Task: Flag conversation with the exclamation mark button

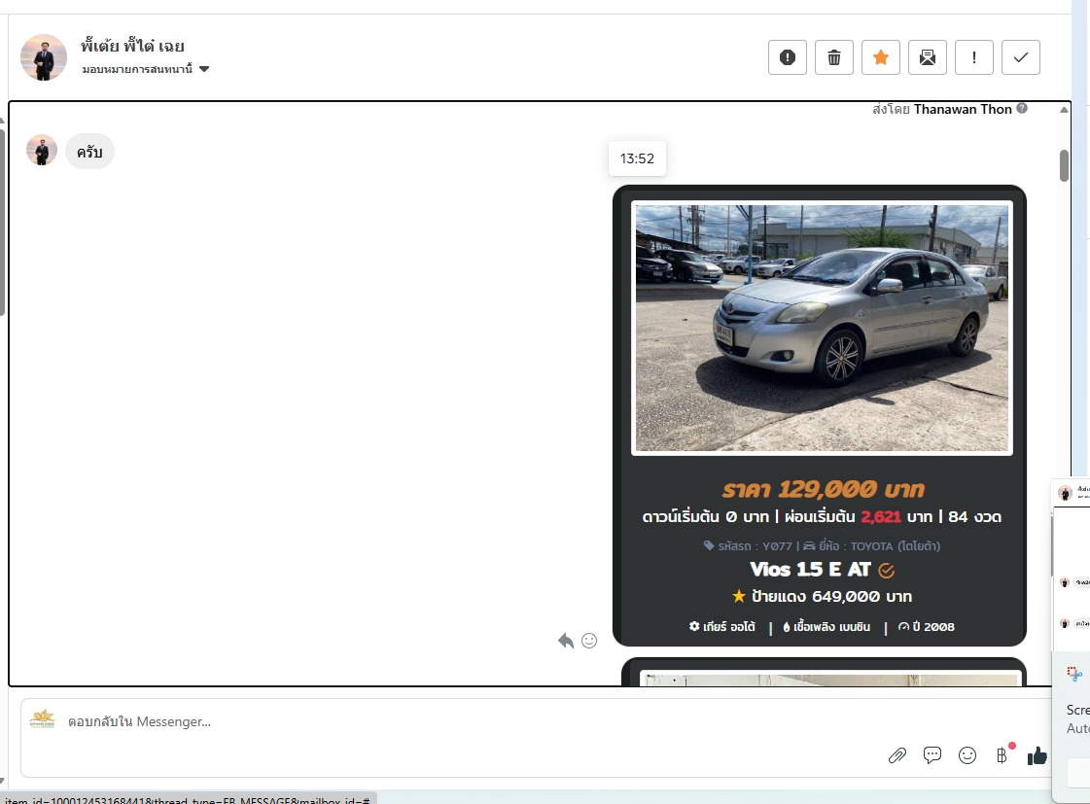Action: click(x=974, y=57)
